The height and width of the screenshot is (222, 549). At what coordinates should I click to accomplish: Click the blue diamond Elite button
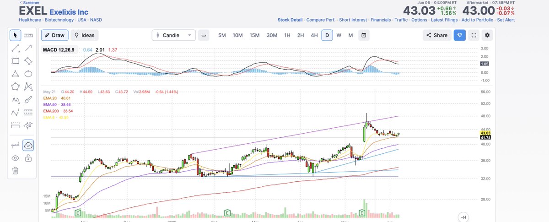(460, 35)
